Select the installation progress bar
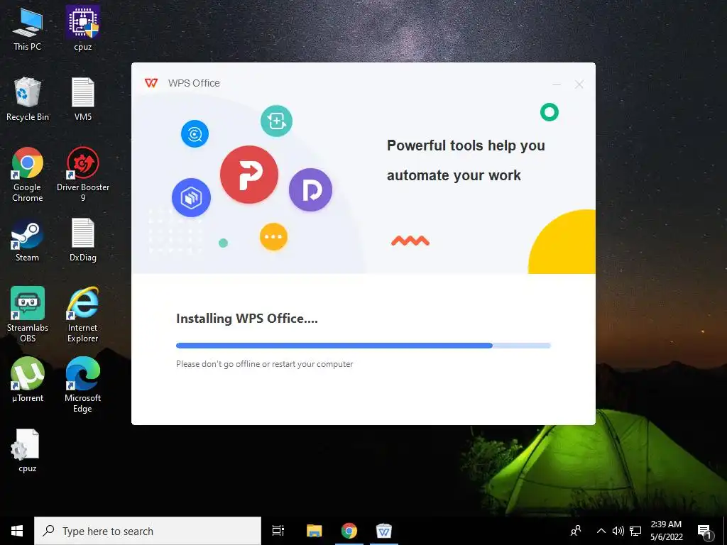Screen dimensions: 727x545 pos(363,346)
